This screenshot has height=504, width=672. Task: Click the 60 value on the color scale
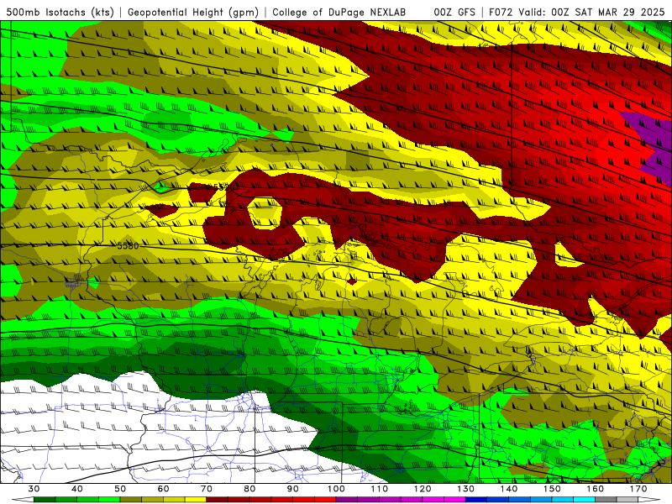click(x=163, y=489)
